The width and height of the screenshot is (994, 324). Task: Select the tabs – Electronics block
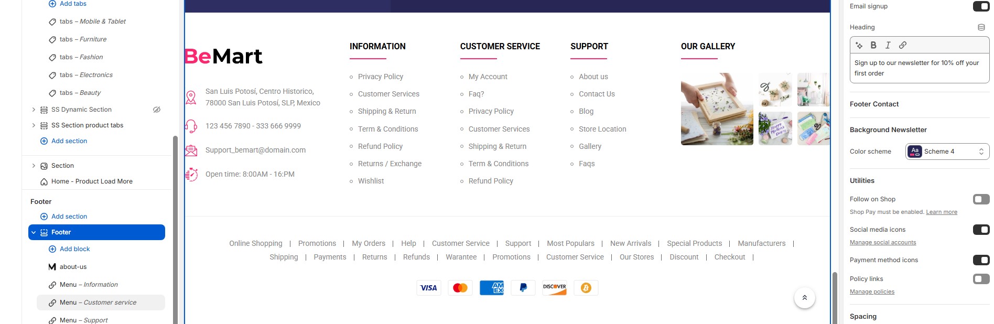(x=86, y=75)
